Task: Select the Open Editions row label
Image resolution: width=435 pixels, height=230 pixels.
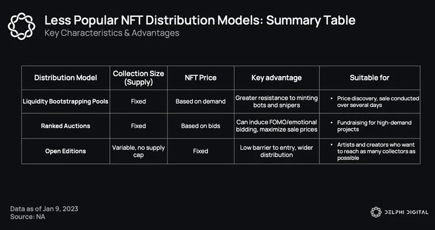Action: [x=65, y=151]
